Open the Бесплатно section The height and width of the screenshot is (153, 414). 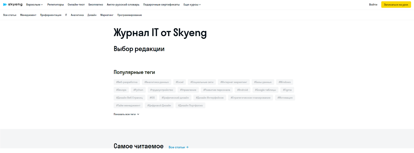(96, 5)
